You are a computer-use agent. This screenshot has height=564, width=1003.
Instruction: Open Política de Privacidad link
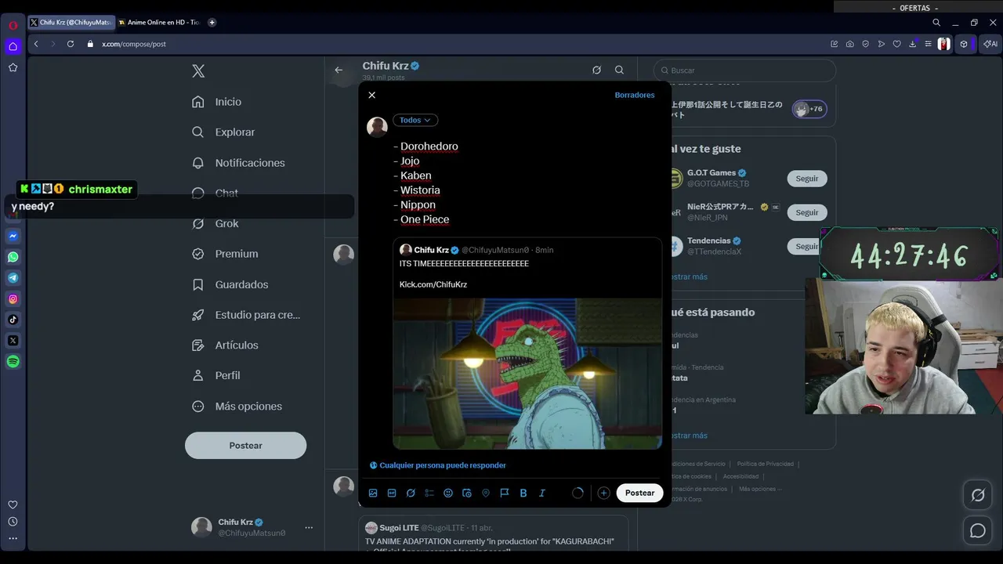(x=766, y=464)
